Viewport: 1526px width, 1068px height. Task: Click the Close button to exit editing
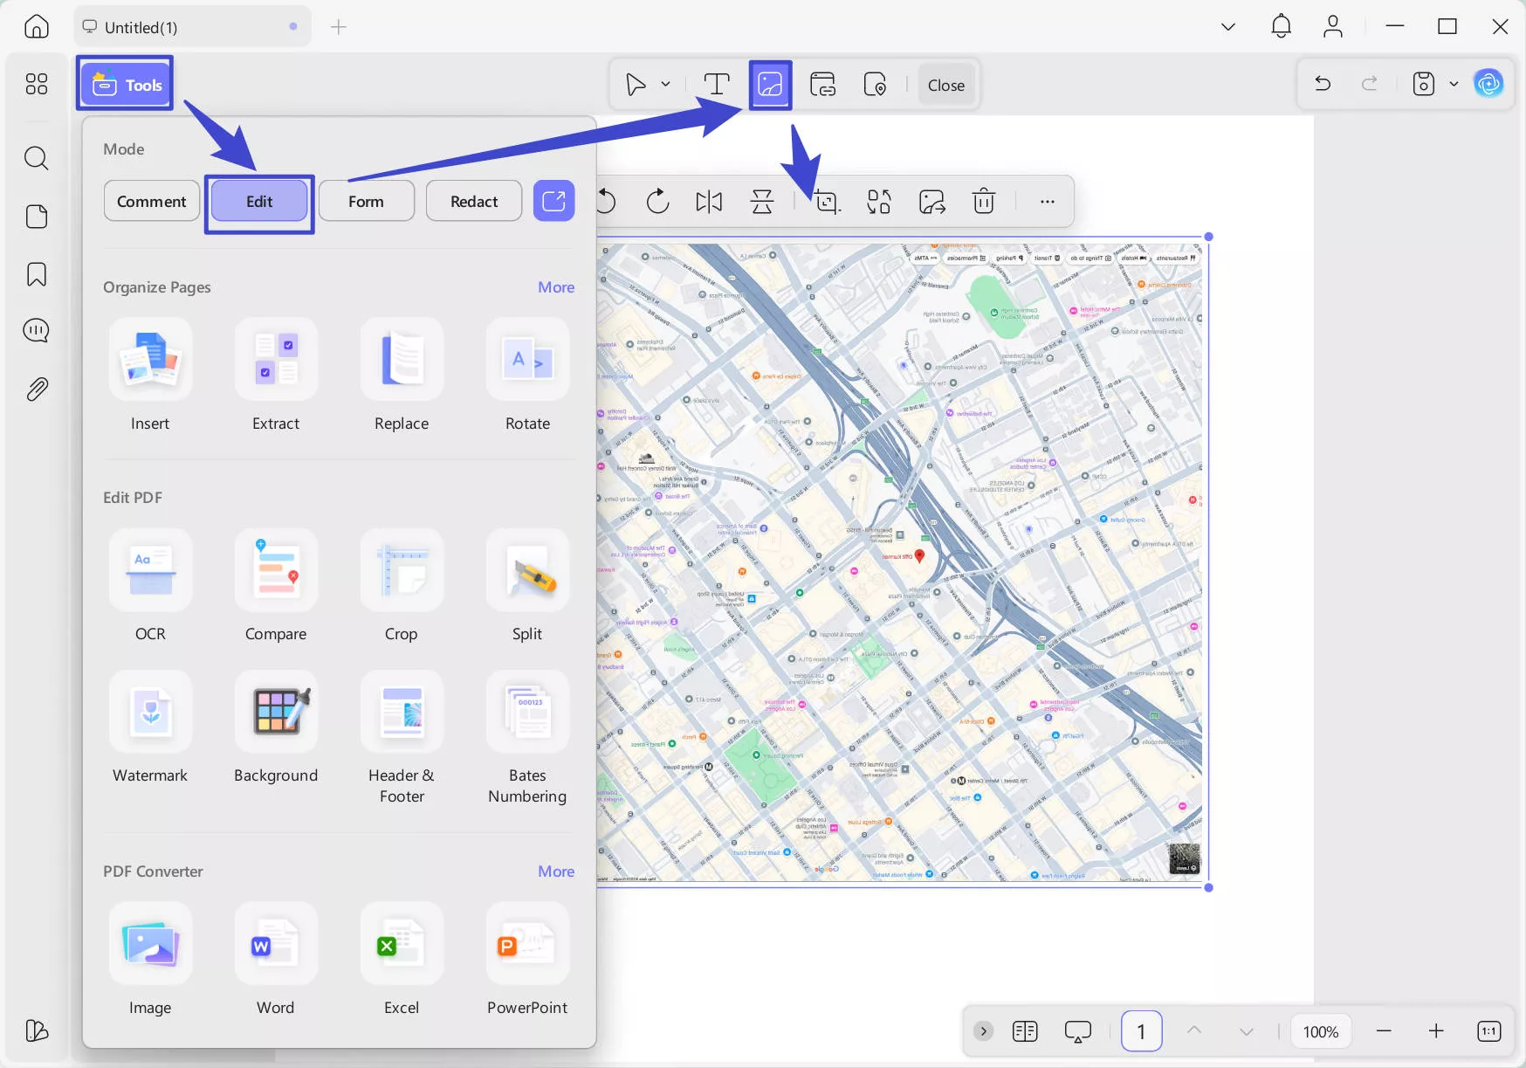(x=945, y=85)
